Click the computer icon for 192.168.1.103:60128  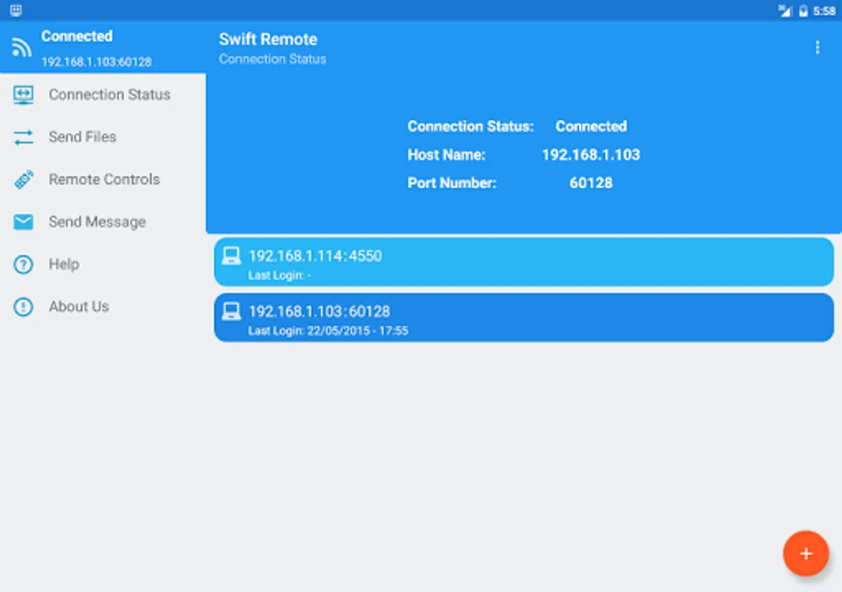coord(232,311)
